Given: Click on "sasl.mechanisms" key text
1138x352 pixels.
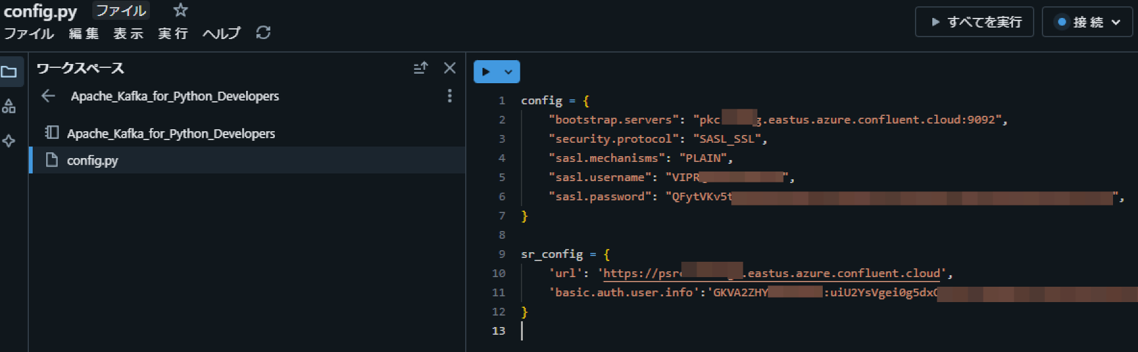Looking at the screenshot, I should click(x=606, y=158).
